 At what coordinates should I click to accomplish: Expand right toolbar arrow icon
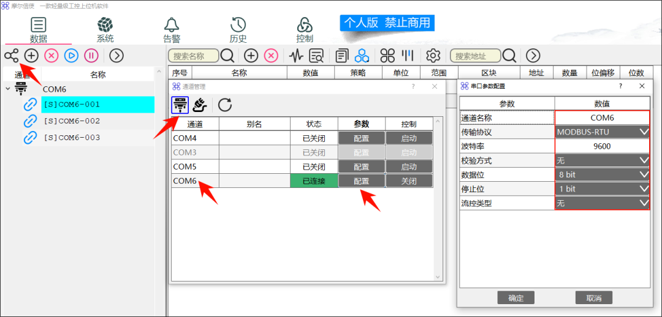pos(533,56)
